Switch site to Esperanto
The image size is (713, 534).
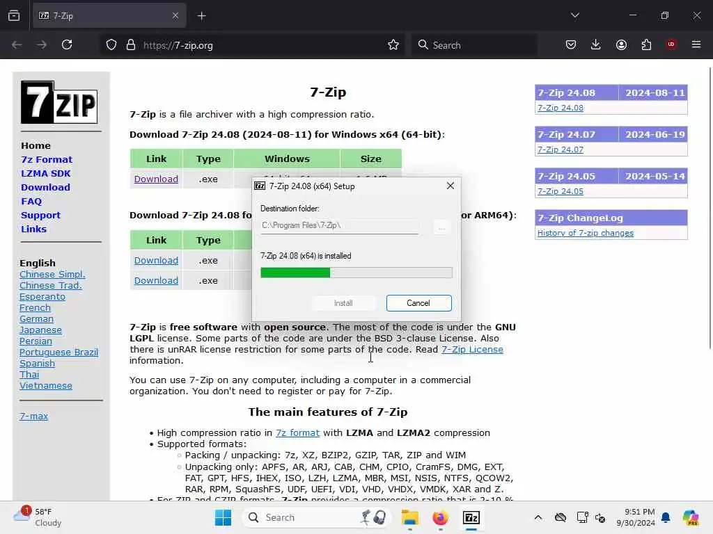[42, 296]
